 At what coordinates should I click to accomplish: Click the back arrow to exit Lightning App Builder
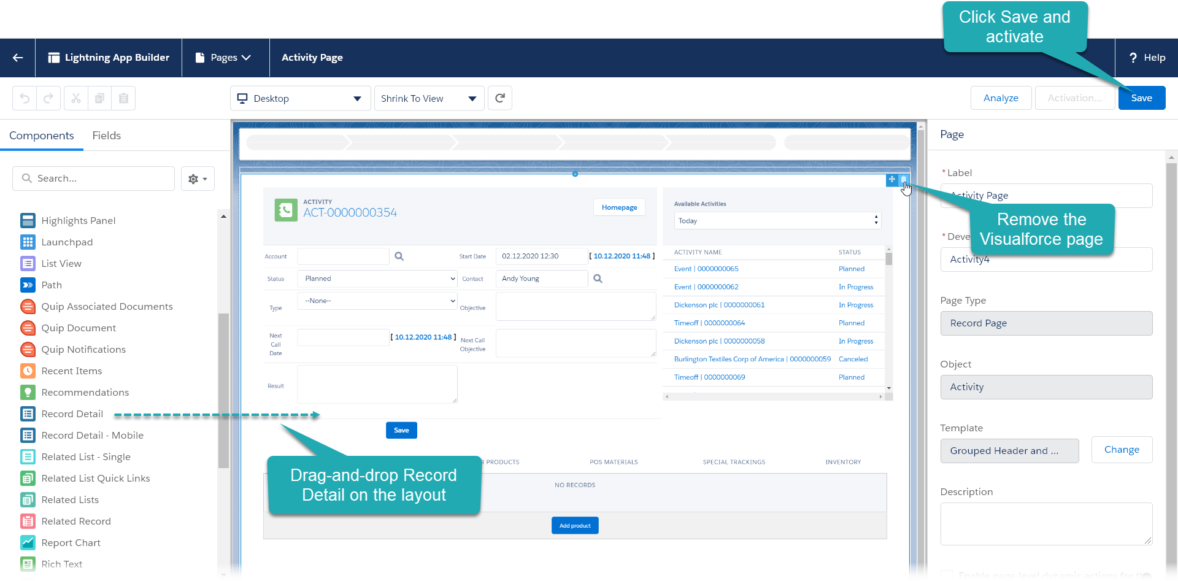click(17, 58)
